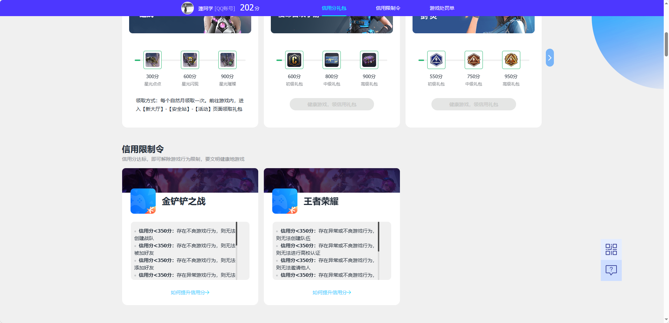Click the 600分 星光闪现 reward icon
669x323 pixels.
190,60
